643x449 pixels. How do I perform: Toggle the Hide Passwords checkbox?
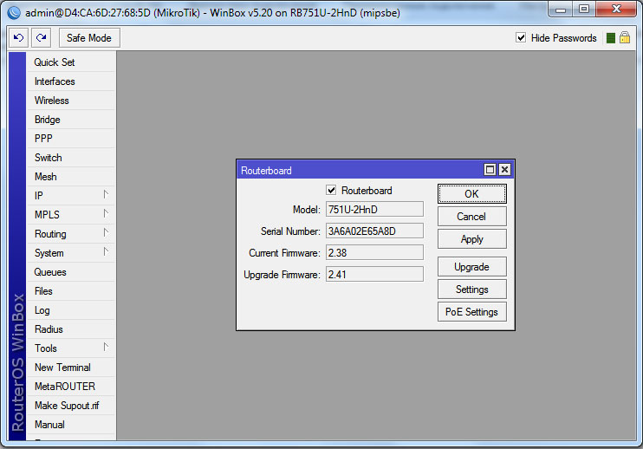pyautogui.click(x=521, y=38)
